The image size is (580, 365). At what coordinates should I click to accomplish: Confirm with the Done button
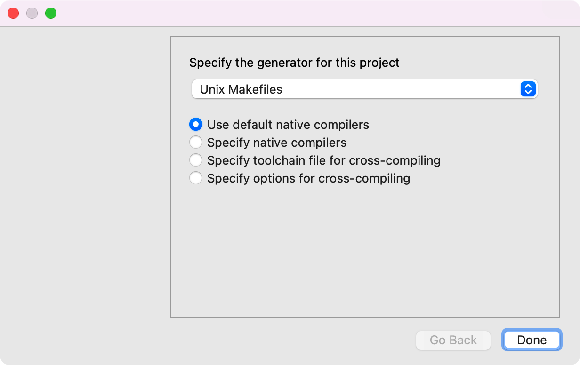click(532, 340)
